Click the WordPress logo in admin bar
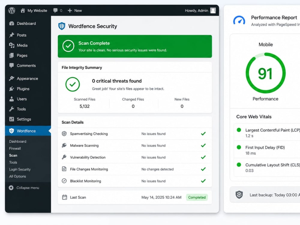 coord(12,10)
